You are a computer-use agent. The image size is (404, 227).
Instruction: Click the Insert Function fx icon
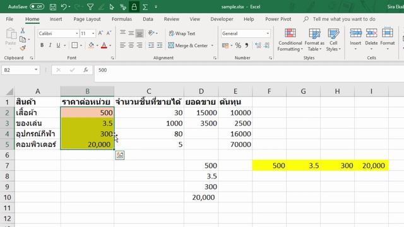(x=86, y=70)
